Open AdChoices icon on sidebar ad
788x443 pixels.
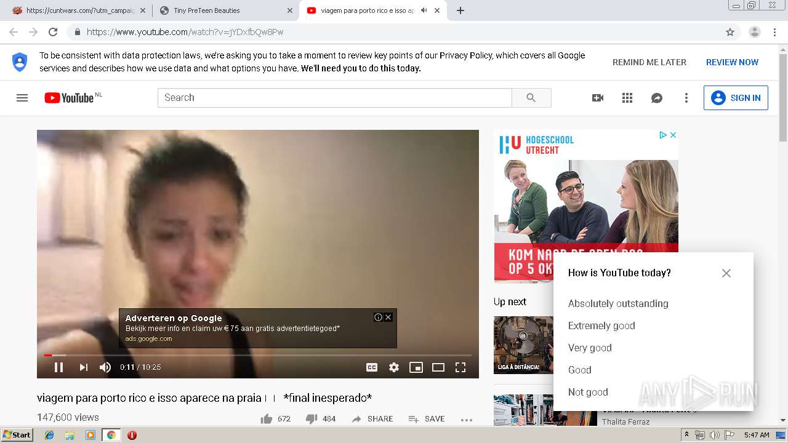click(663, 135)
